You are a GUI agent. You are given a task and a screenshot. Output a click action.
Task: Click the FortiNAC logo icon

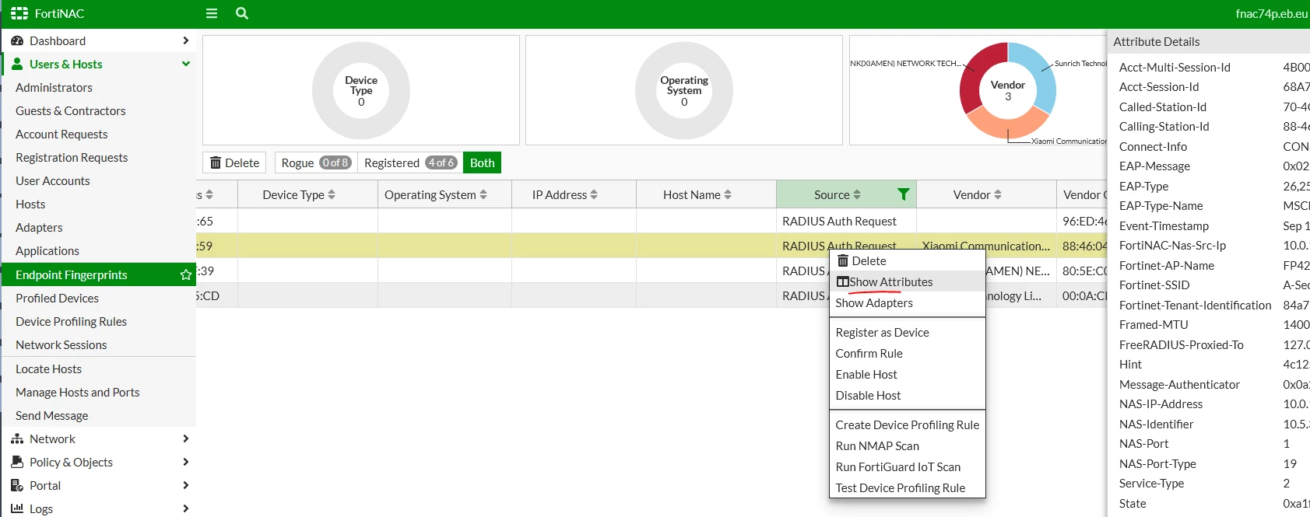click(19, 13)
